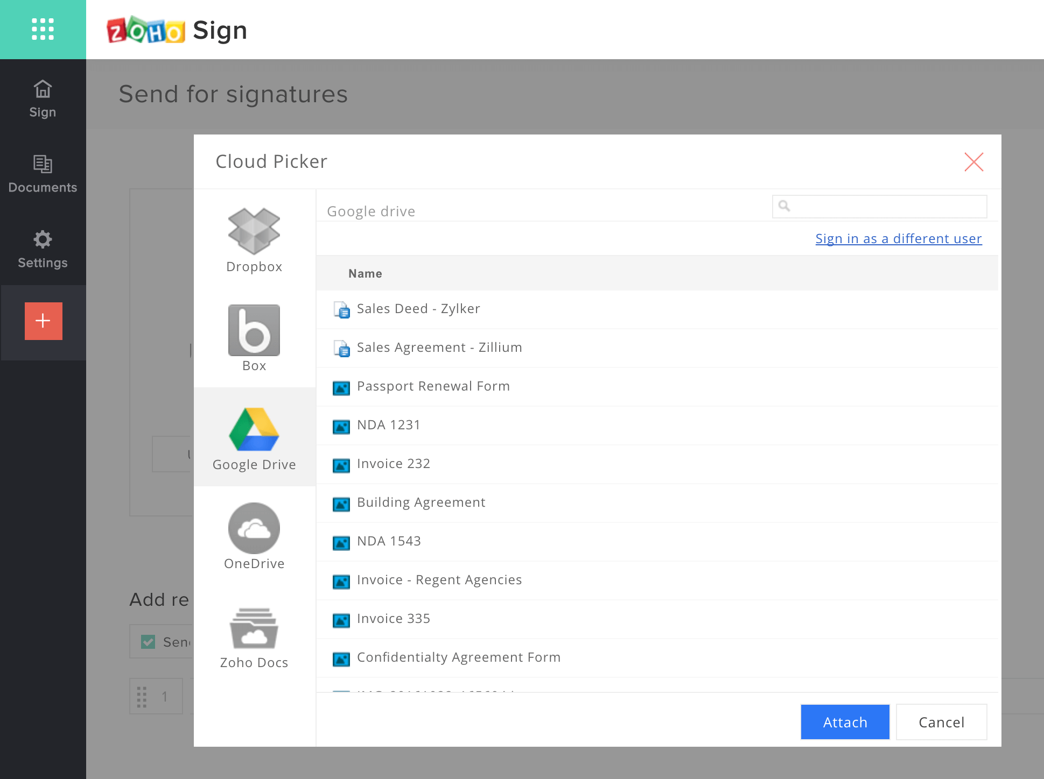Open the Zoho Sign Documents section

coord(42,174)
